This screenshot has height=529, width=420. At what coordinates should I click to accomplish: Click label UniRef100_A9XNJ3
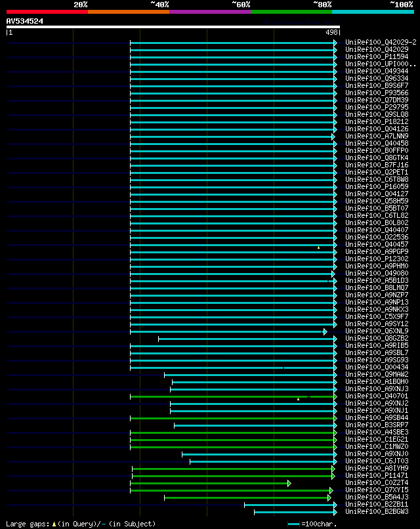coord(377,389)
